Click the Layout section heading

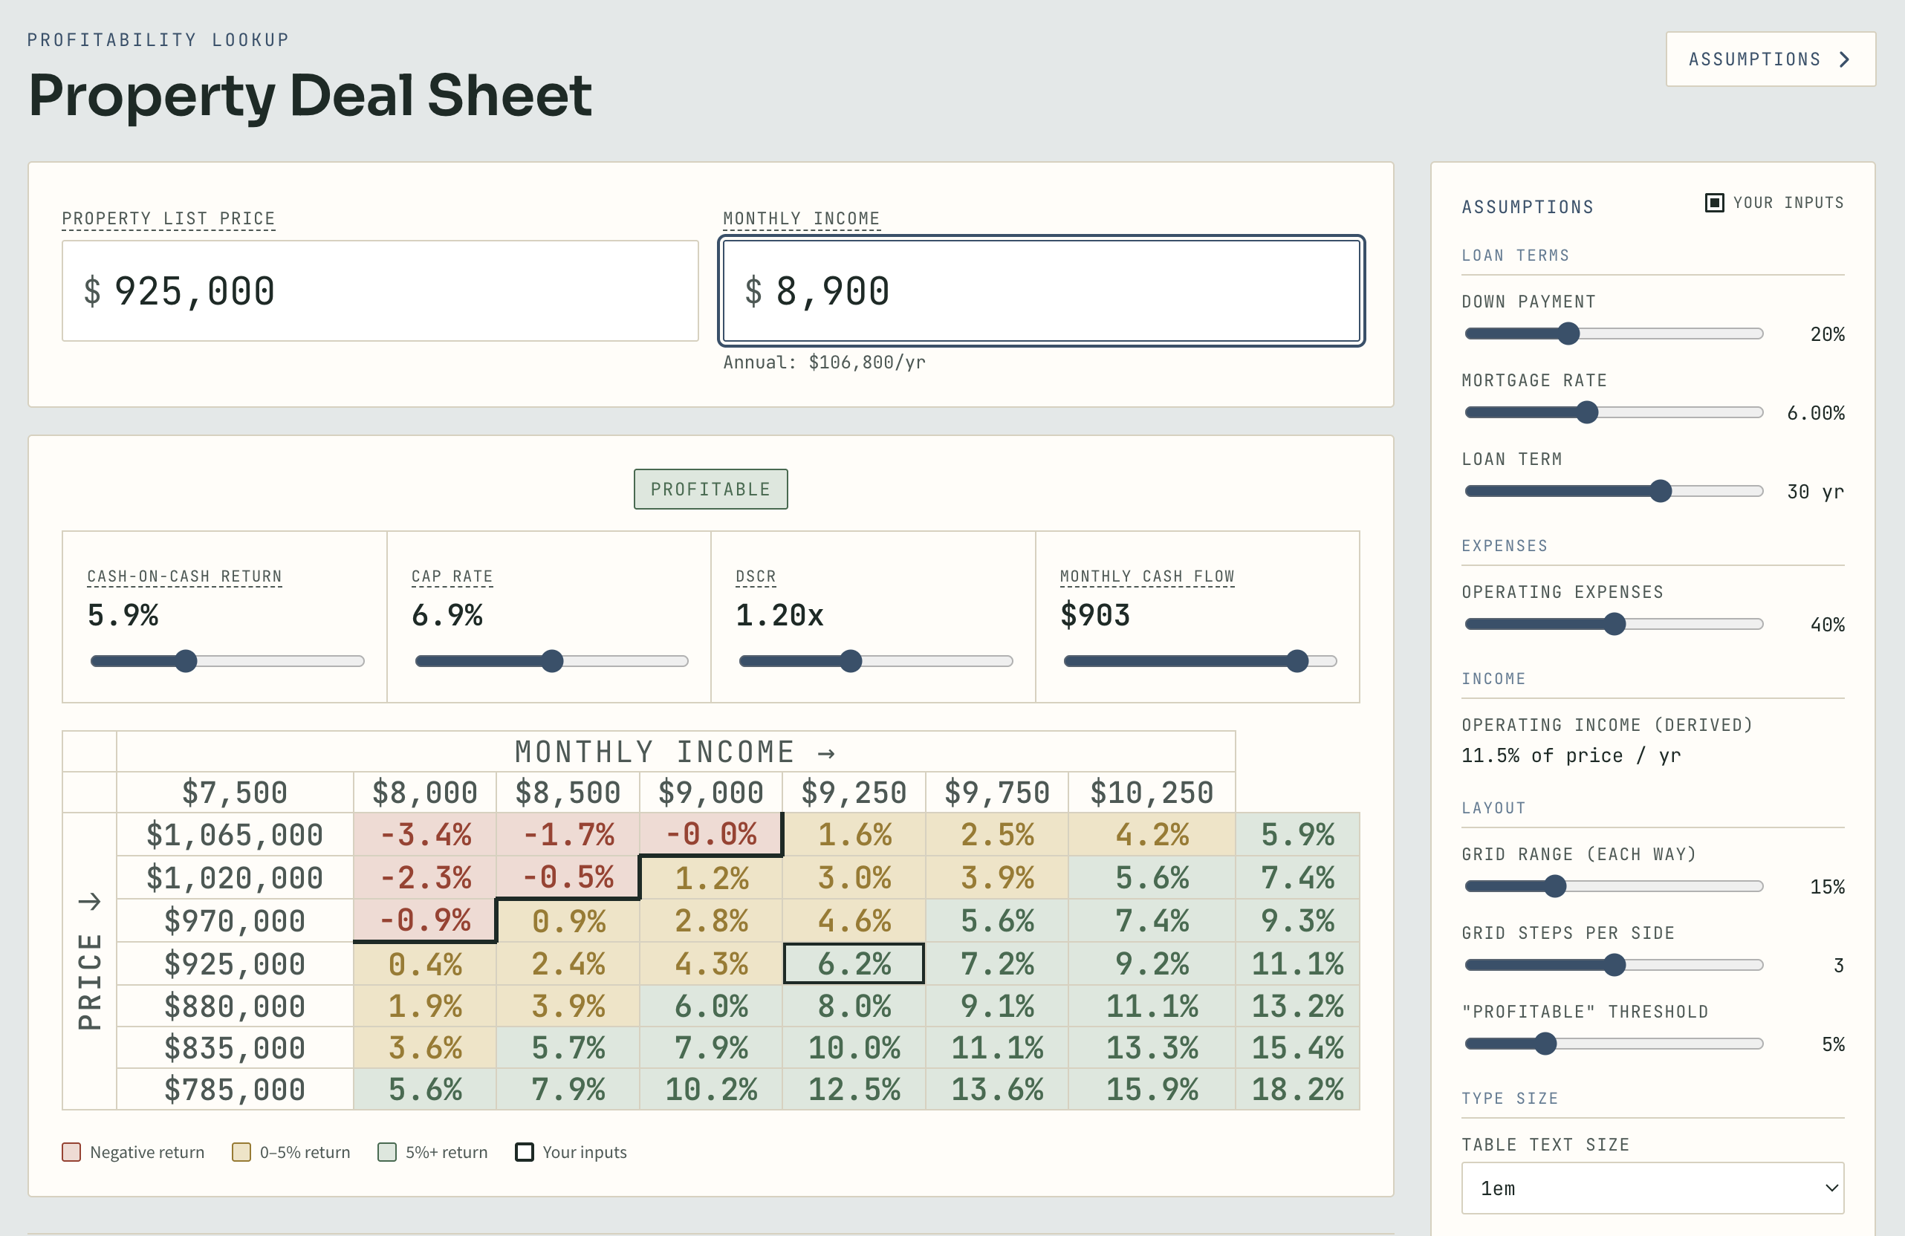pyautogui.click(x=1493, y=808)
